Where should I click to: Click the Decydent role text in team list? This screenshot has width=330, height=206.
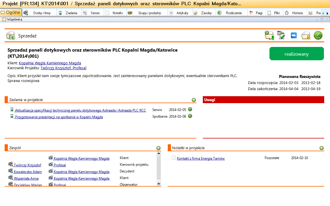click(x=127, y=171)
